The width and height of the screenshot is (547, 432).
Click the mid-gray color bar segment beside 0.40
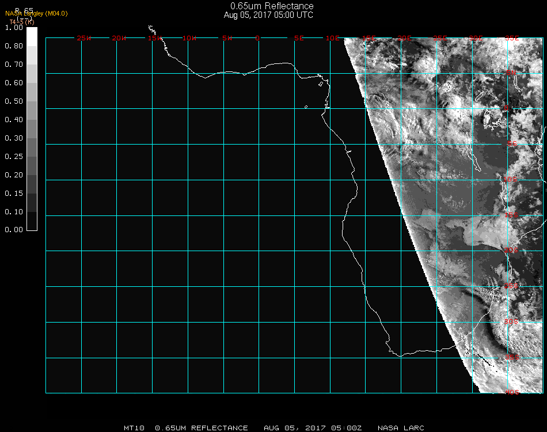click(32, 129)
